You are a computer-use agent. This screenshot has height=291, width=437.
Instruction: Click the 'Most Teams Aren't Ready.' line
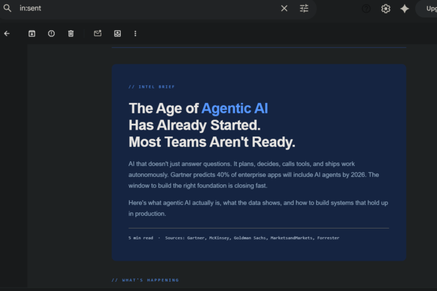(212, 142)
